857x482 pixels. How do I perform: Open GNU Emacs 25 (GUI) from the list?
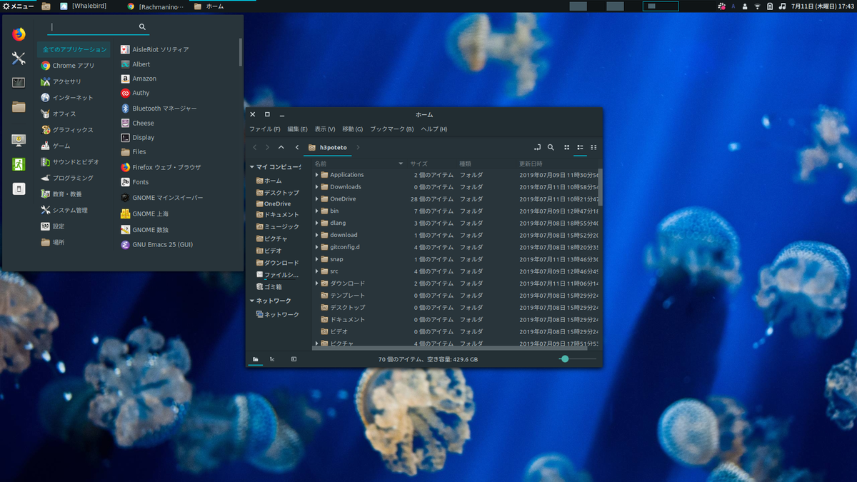coord(162,245)
